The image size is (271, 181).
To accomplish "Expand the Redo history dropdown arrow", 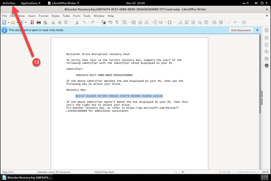I will [x=97, y=23].
